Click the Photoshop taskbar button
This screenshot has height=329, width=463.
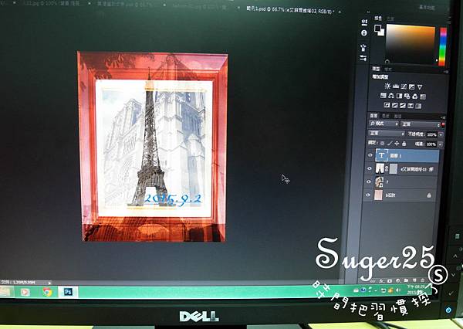pyautogui.click(x=68, y=292)
